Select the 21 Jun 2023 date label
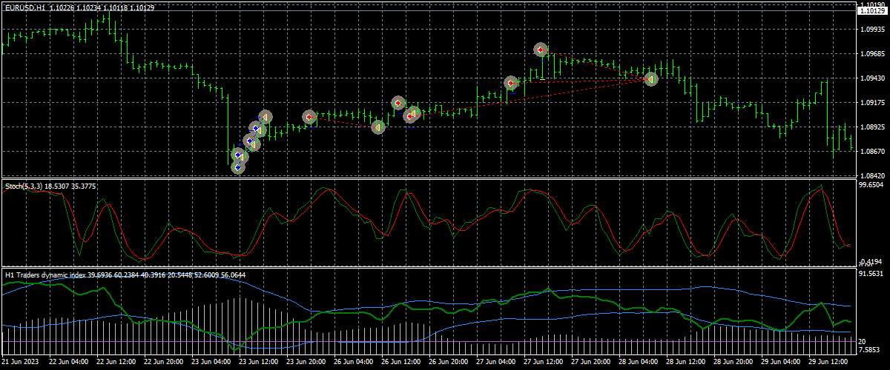Viewport: 890px width, 370px height. point(21,363)
